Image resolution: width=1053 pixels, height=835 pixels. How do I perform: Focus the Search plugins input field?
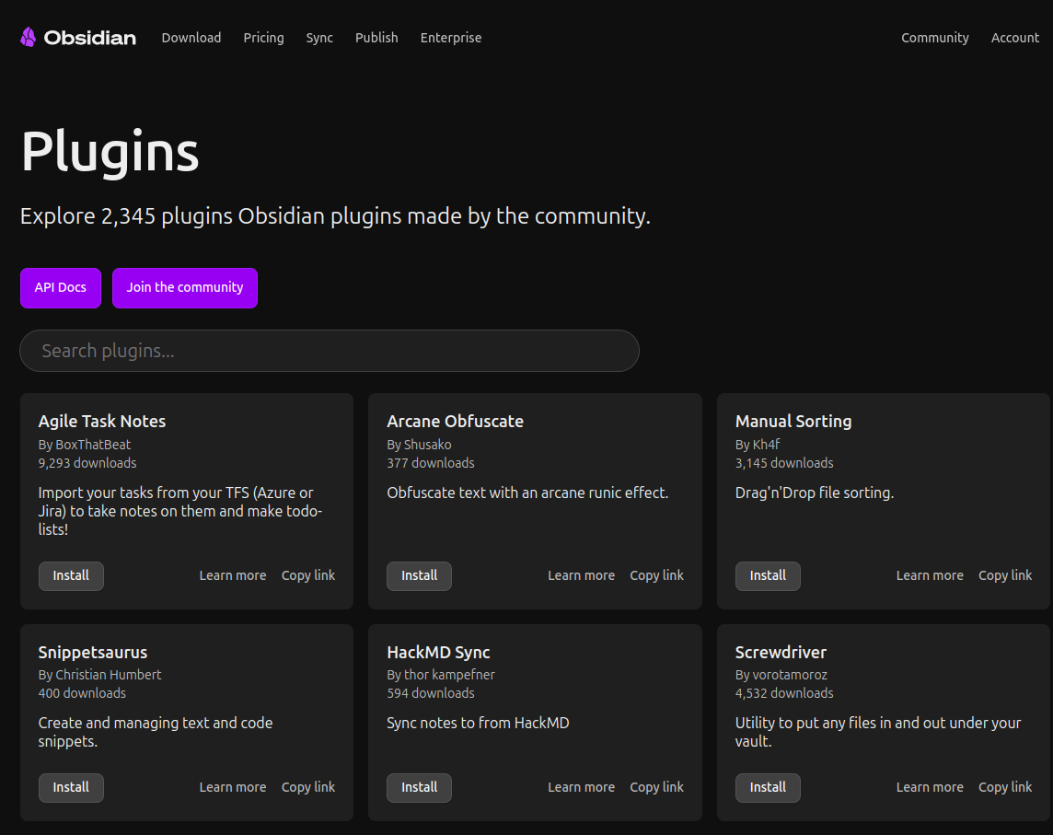330,351
